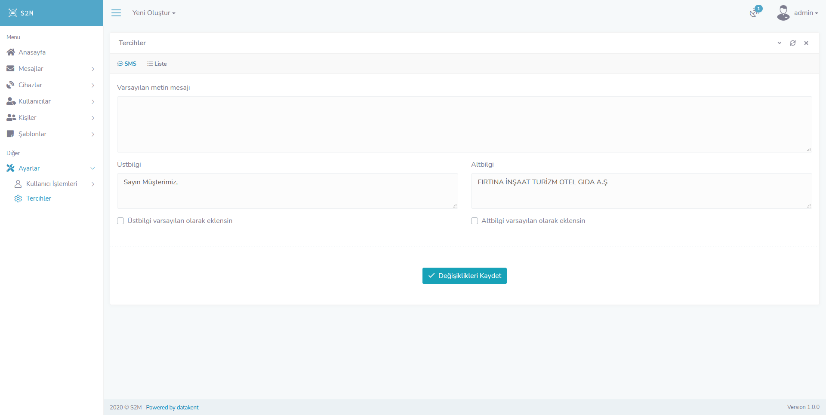Viewport: 826px width, 415px height.
Task: Enable Üstbilgi varsayılan olarak eklensin checkbox
Action: 120,221
